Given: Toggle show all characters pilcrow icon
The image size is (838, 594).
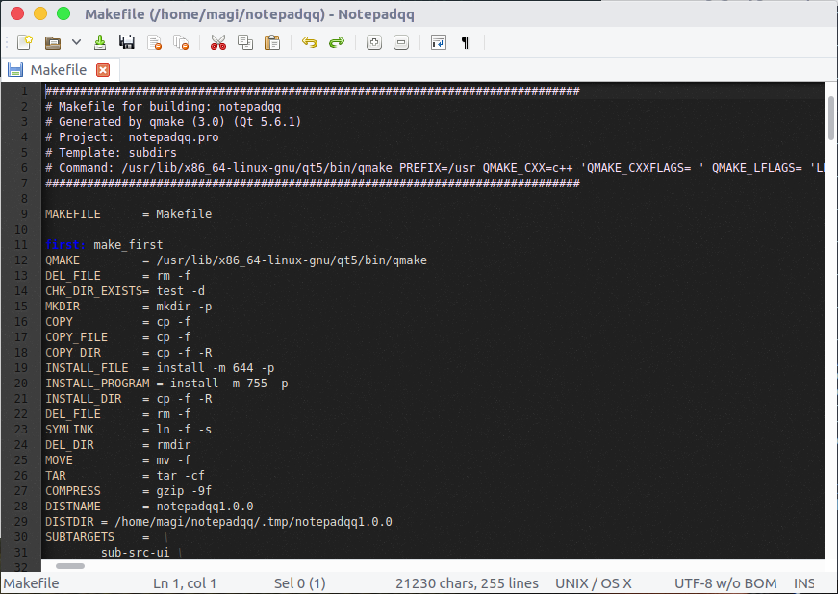Looking at the screenshot, I should (x=466, y=42).
